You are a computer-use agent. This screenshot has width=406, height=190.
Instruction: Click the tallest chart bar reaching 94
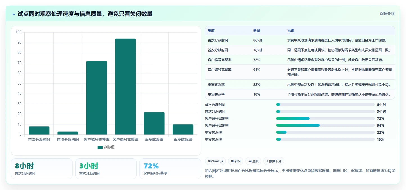[x=125, y=87]
